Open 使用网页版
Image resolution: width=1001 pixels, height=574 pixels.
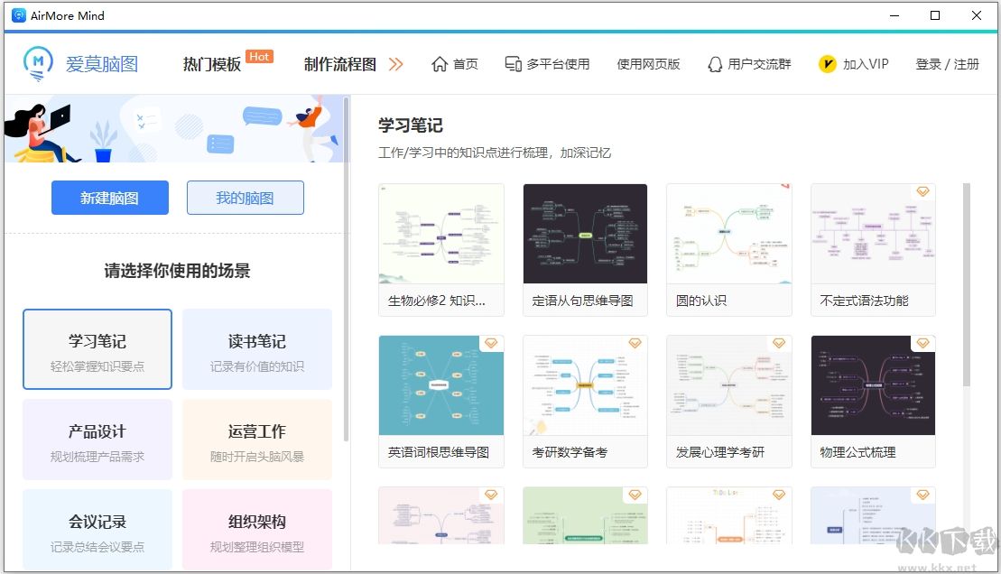coord(649,64)
